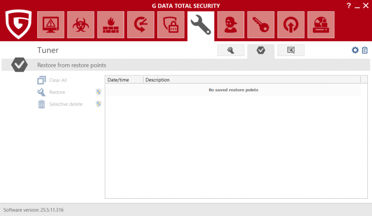Image resolution: width=372 pixels, height=216 pixels.
Task: Open help question mark
Action: [348, 6]
